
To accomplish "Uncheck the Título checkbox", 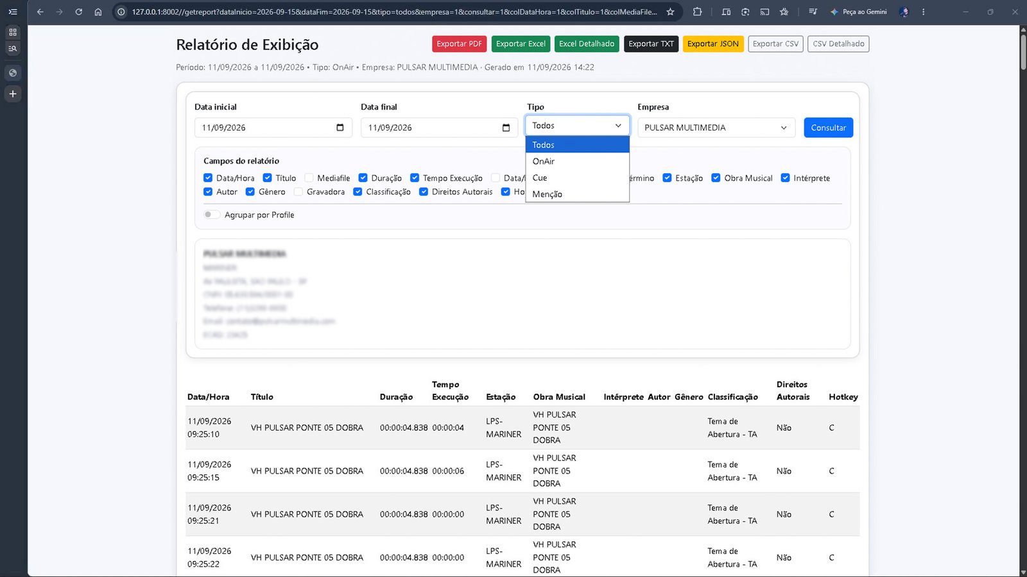I will (x=268, y=178).
